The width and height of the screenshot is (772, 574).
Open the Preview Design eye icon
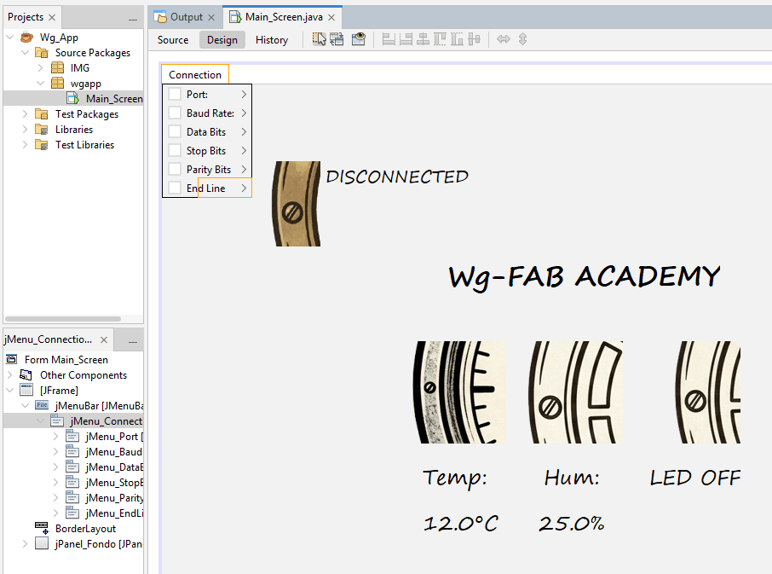359,39
